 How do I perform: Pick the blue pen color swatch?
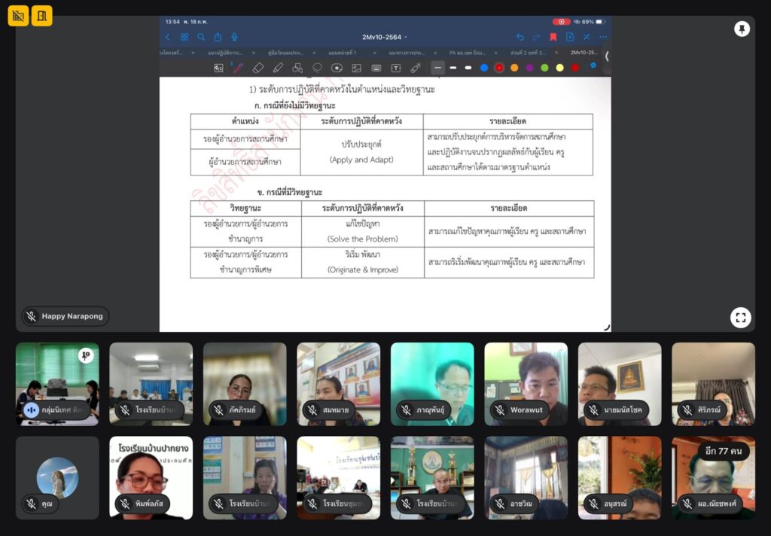tap(483, 68)
